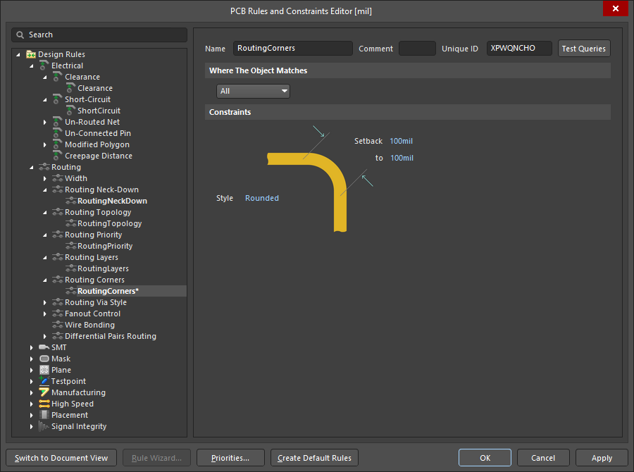Collapse the Electrical category

[31, 66]
